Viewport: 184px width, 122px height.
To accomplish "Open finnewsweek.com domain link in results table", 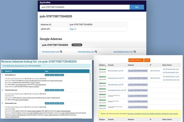I will (114, 71).
